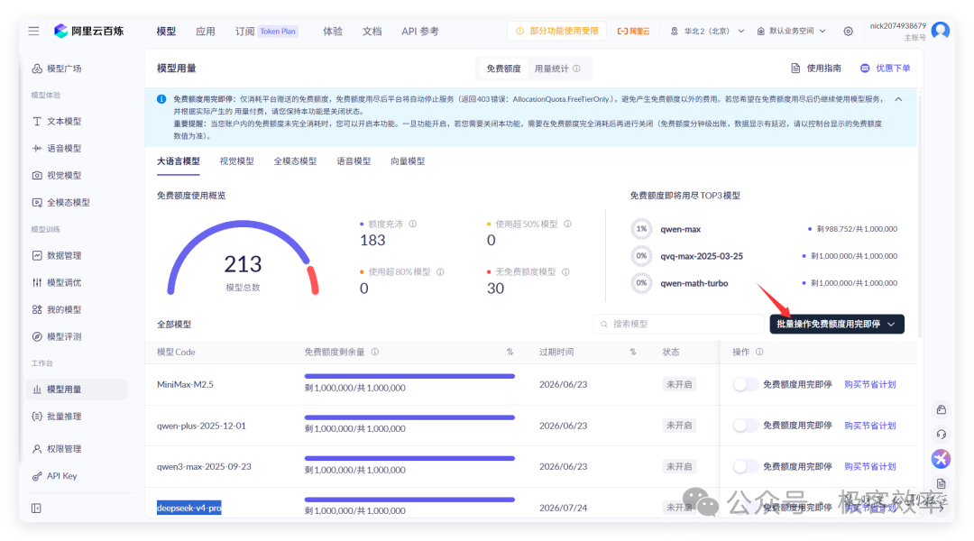Open 我的模型 in the sidebar
The height and width of the screenshot is (541, 974).
click(57, 309)
